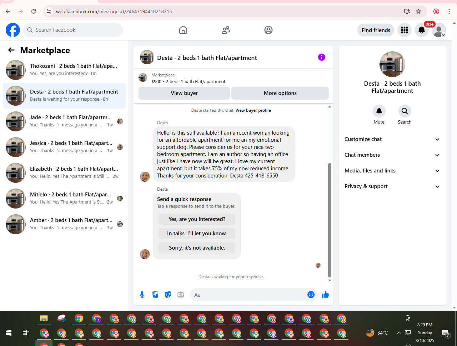Viewport: 457px width, 346px height.
Task: Expand Privacy & support section
Action: point(392,186)
